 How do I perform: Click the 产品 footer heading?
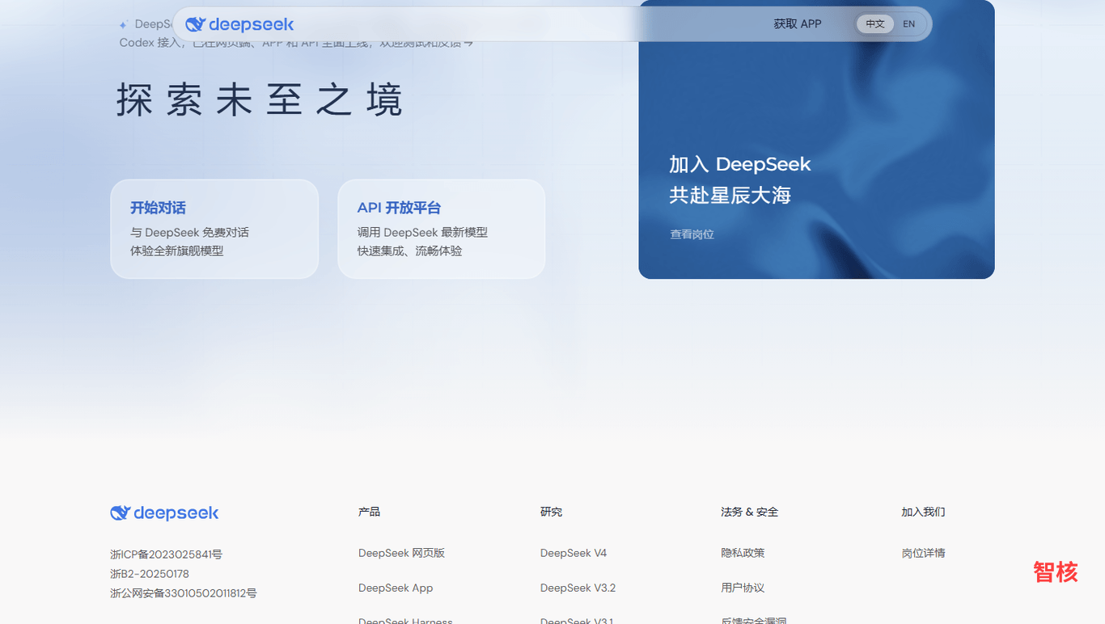coord(369,512)
